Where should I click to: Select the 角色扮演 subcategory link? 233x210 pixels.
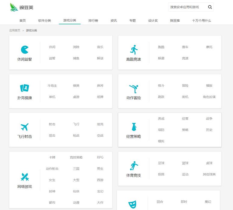209,97
